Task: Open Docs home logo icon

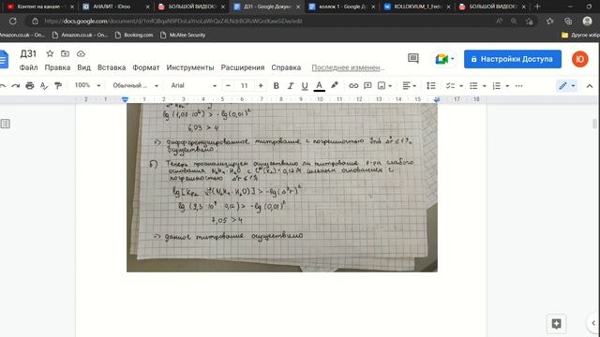Action: (x=4, y=59)
